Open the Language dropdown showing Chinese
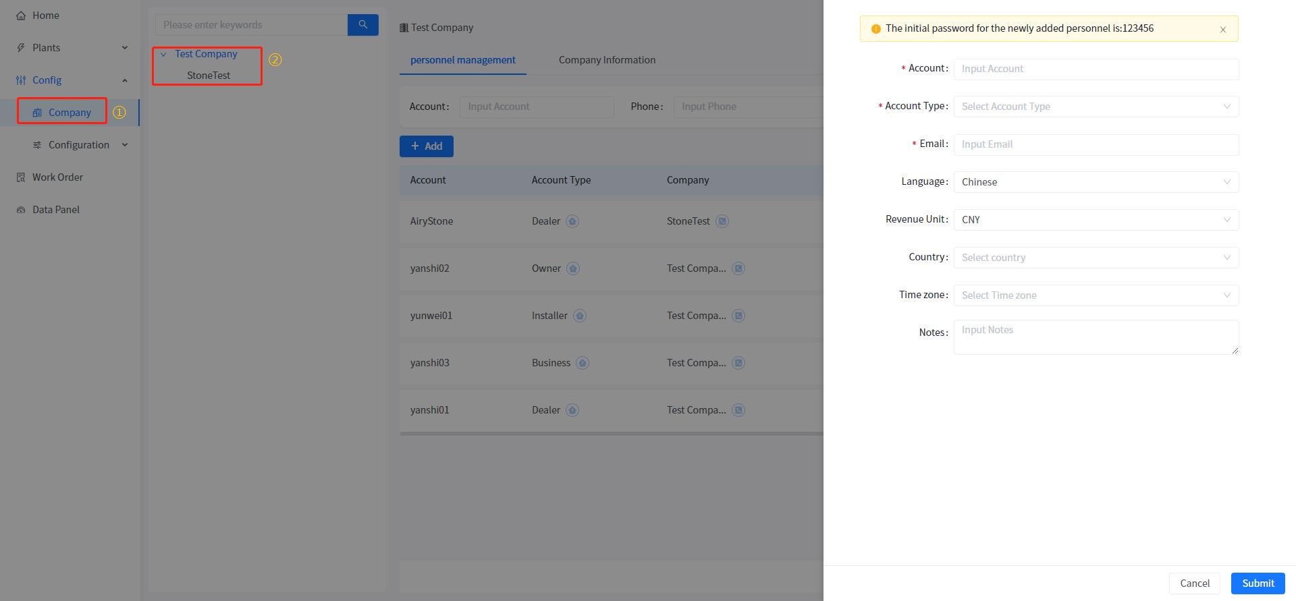The width and height of the screenshot is (1296, 601). click(1095, 182)
